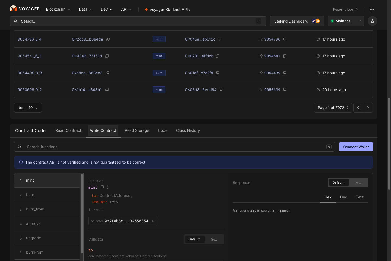Go to next page arrow

[x=368, y=108]
